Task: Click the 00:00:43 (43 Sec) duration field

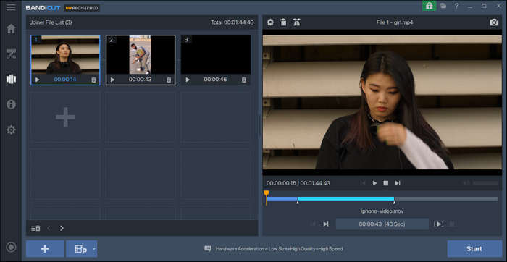Action: tap(382, 224)
